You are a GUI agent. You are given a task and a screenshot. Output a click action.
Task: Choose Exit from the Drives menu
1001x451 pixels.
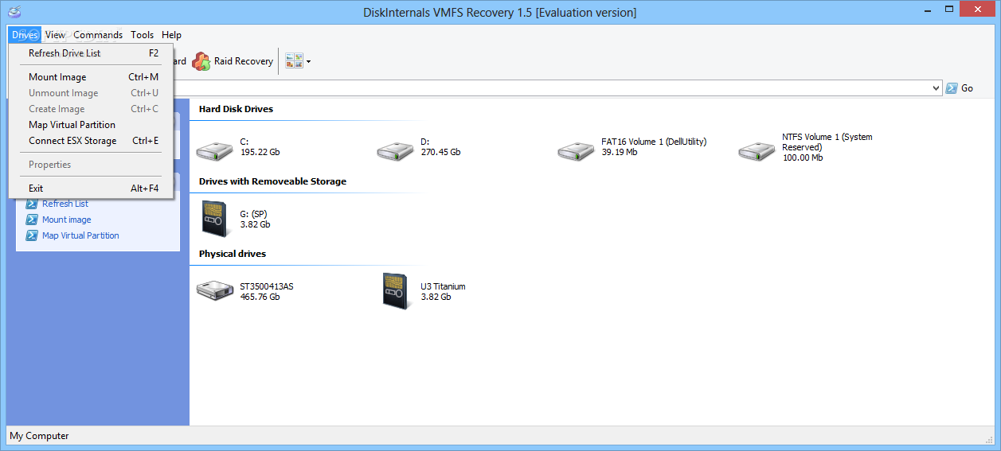pos(91,189)
